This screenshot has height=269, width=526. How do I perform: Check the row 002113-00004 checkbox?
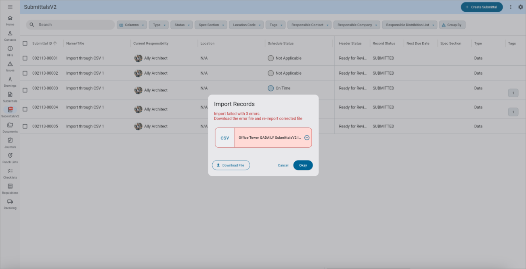tap(25, 109)
